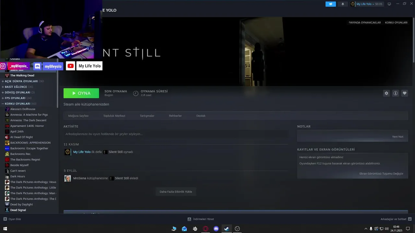Click Yeni Not to add a note
The image size is (415, 233).
(x=397, y=137)
